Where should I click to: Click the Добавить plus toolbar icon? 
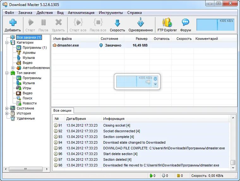point(13,22)
